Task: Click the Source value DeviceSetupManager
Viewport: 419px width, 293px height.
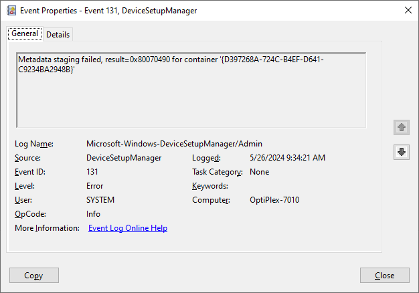Action: pos(124,158)
